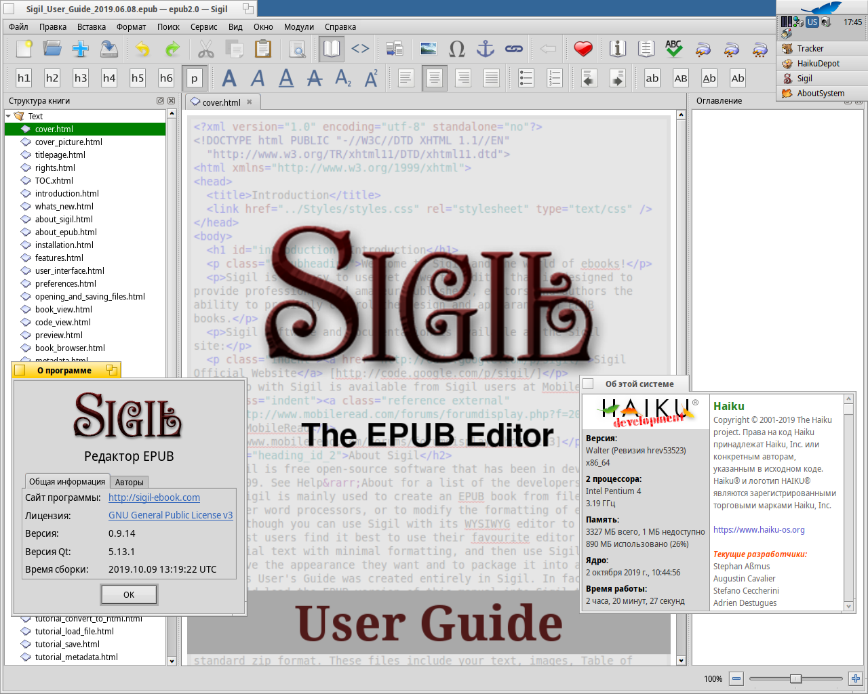Click the About System scrollbar down arrow

point(848,606)
